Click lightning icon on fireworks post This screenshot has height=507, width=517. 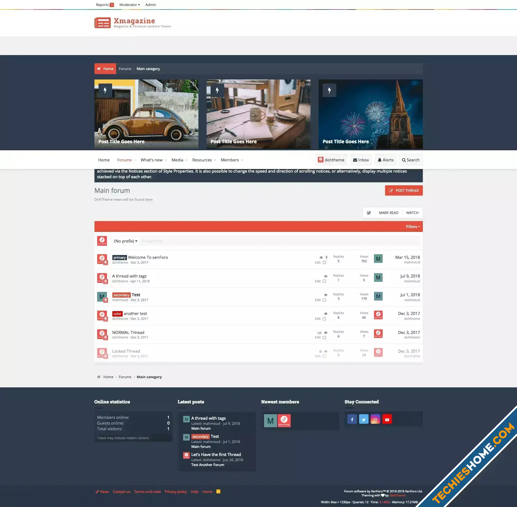coord(329,90)
